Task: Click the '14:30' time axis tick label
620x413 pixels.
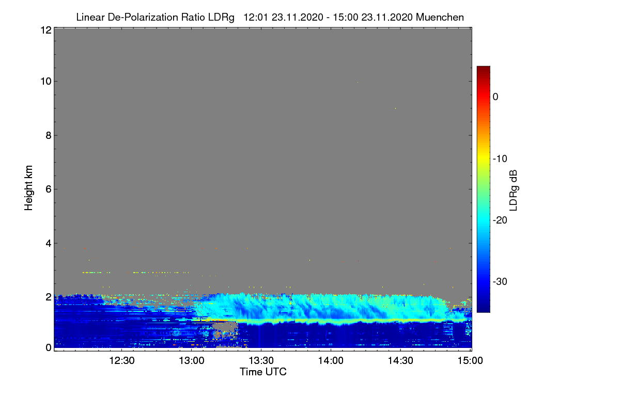Action: (400, 360)
